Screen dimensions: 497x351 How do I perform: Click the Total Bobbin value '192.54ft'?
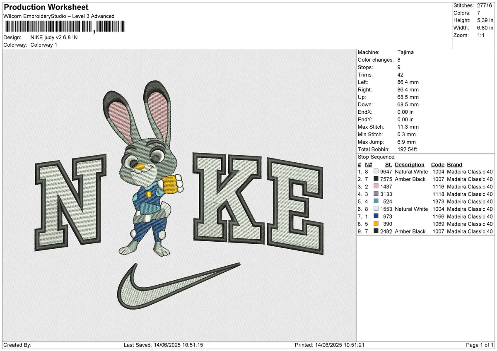point(408,149)
